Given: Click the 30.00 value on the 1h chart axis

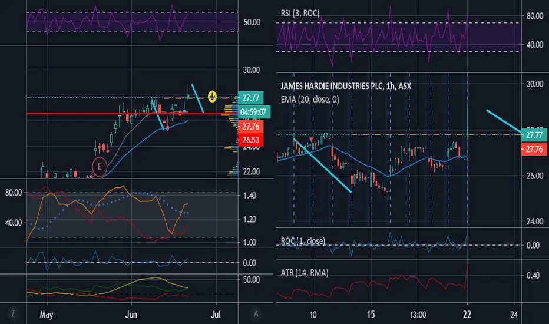Looking at the screenshot, I should coord(535,84).
